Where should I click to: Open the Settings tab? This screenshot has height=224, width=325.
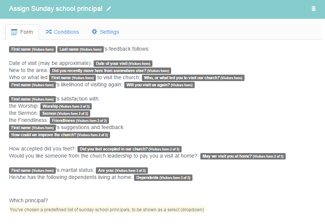[105, 32]
